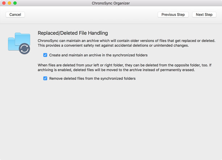Screen dimensions: 222x160
Task: Return to Previous Step
Action: tap(173, 14)
